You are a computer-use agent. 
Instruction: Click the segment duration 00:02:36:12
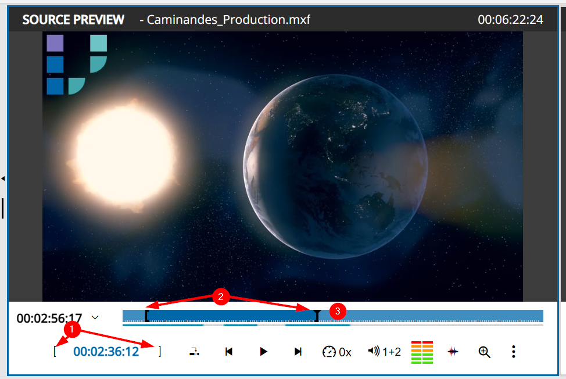(106, 352)
